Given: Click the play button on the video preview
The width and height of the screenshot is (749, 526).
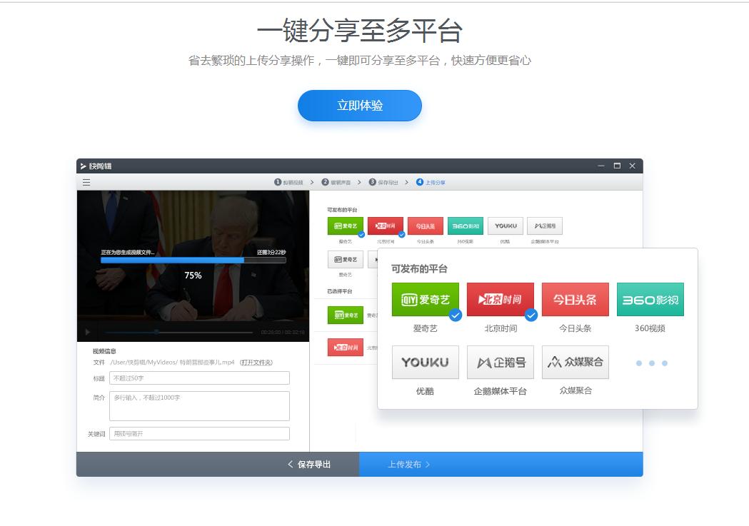Looking at the screenshot, I should coord(86,330).
